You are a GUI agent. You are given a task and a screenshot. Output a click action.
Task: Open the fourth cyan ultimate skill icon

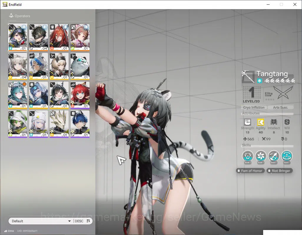tap(287, 156)
